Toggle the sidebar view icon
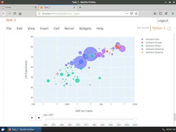The image size is (176, 132). 160,13
